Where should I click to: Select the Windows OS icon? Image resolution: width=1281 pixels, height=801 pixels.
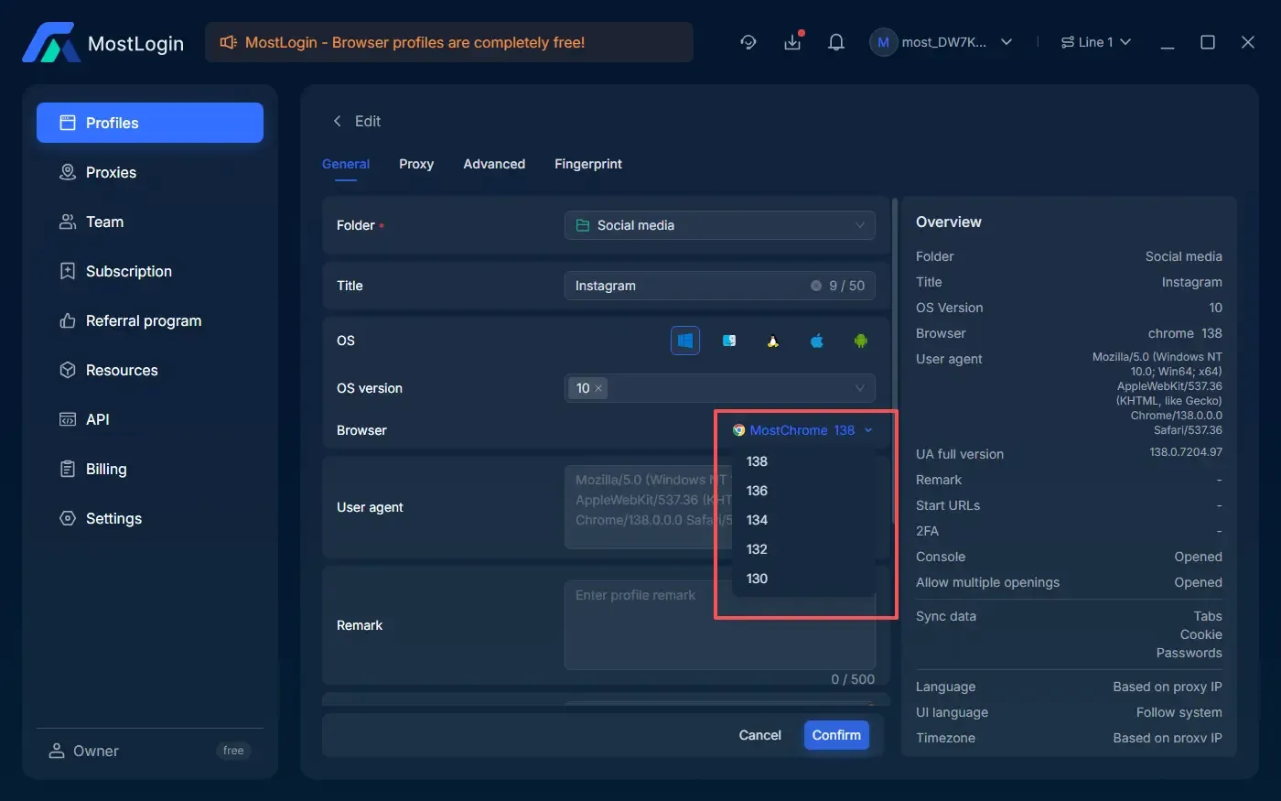(x=684, y=341)
